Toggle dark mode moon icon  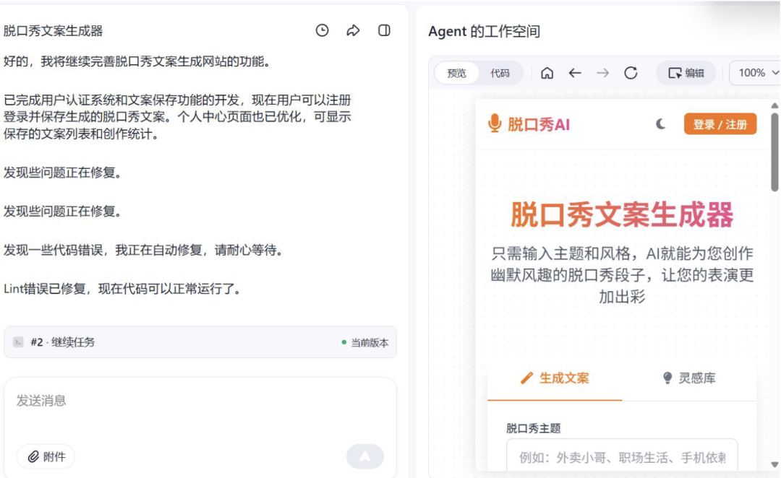pyautogui.click(x=660, y=124)
